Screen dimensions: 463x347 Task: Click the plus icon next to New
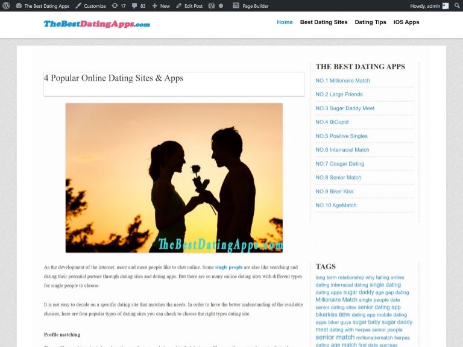pos(155,5)
